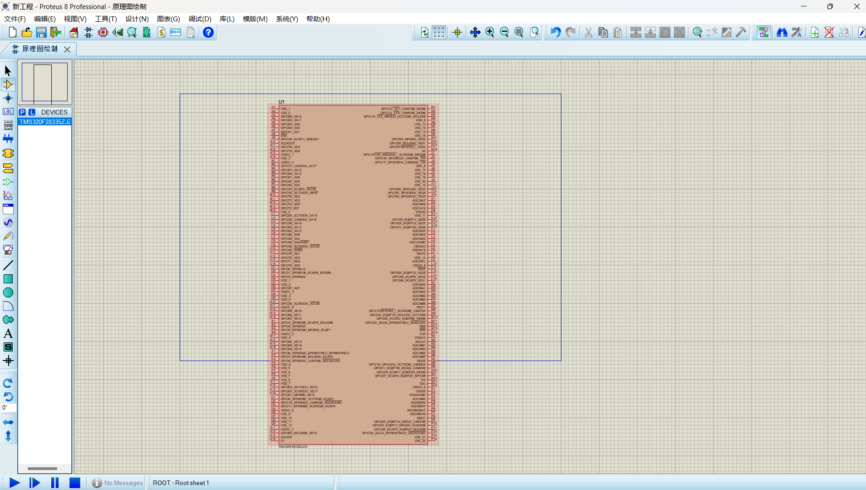The height and width of the screenshot is (490, 866).
Task: Open a project with the folder icon
Action: pyautogui.click(x=27, y=32)
